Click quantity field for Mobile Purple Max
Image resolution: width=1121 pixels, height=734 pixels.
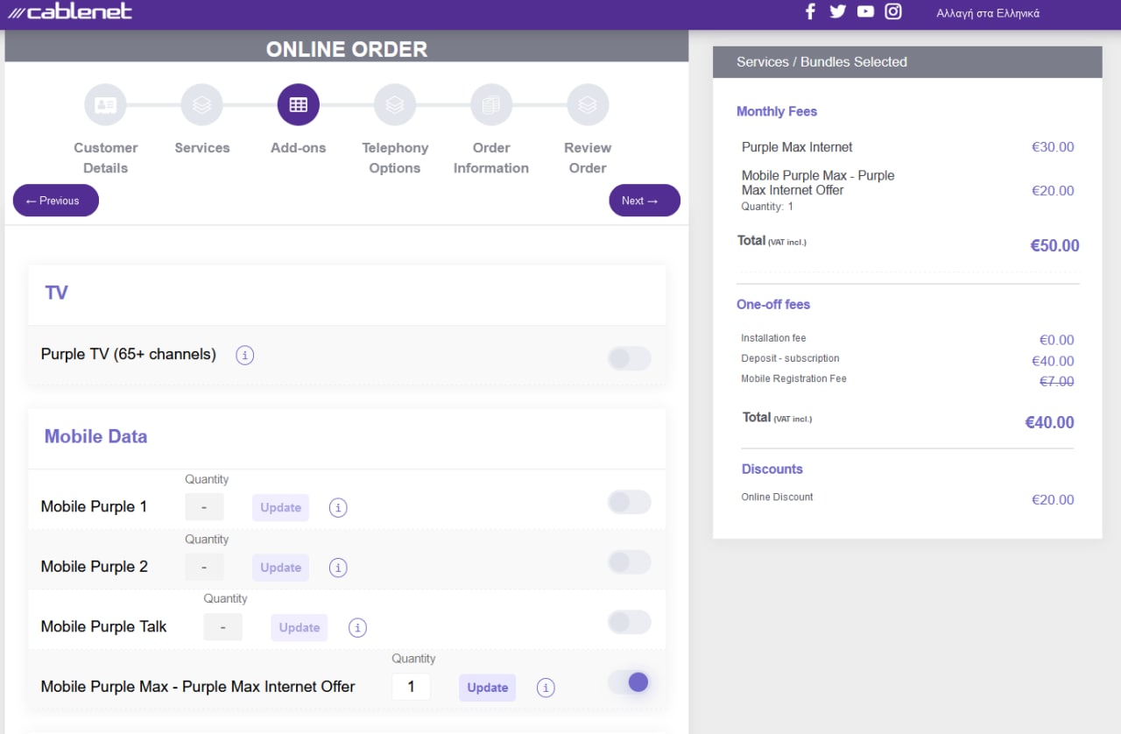coord(411,688)
